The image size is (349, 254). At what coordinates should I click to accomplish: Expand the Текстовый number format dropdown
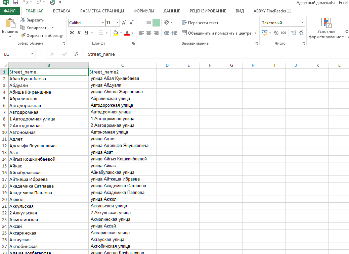pos(302,23)
